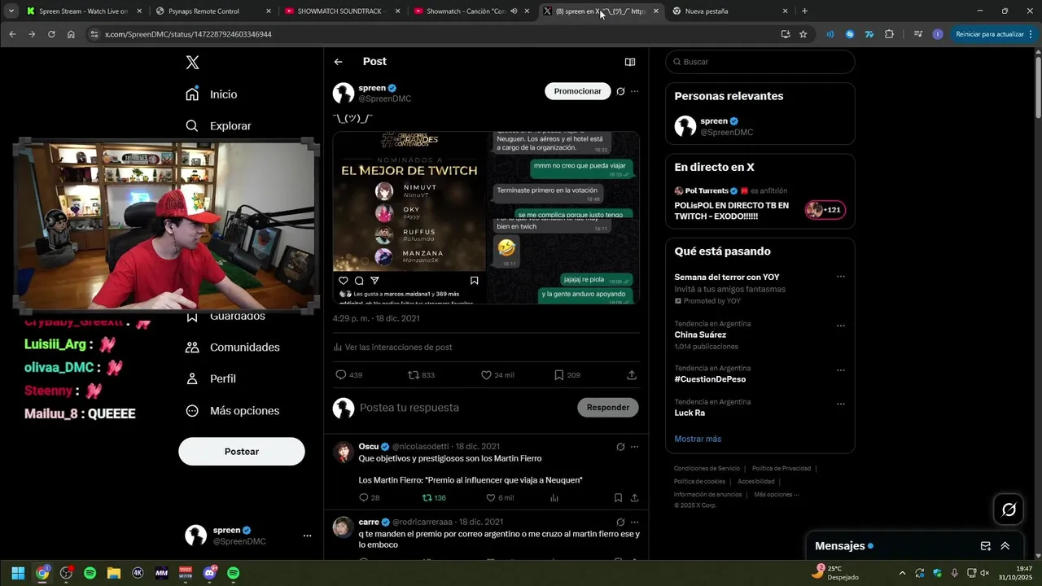Open more menu on carre's reply
Screen dimensions: 1042x586
(x=635, y=522)
